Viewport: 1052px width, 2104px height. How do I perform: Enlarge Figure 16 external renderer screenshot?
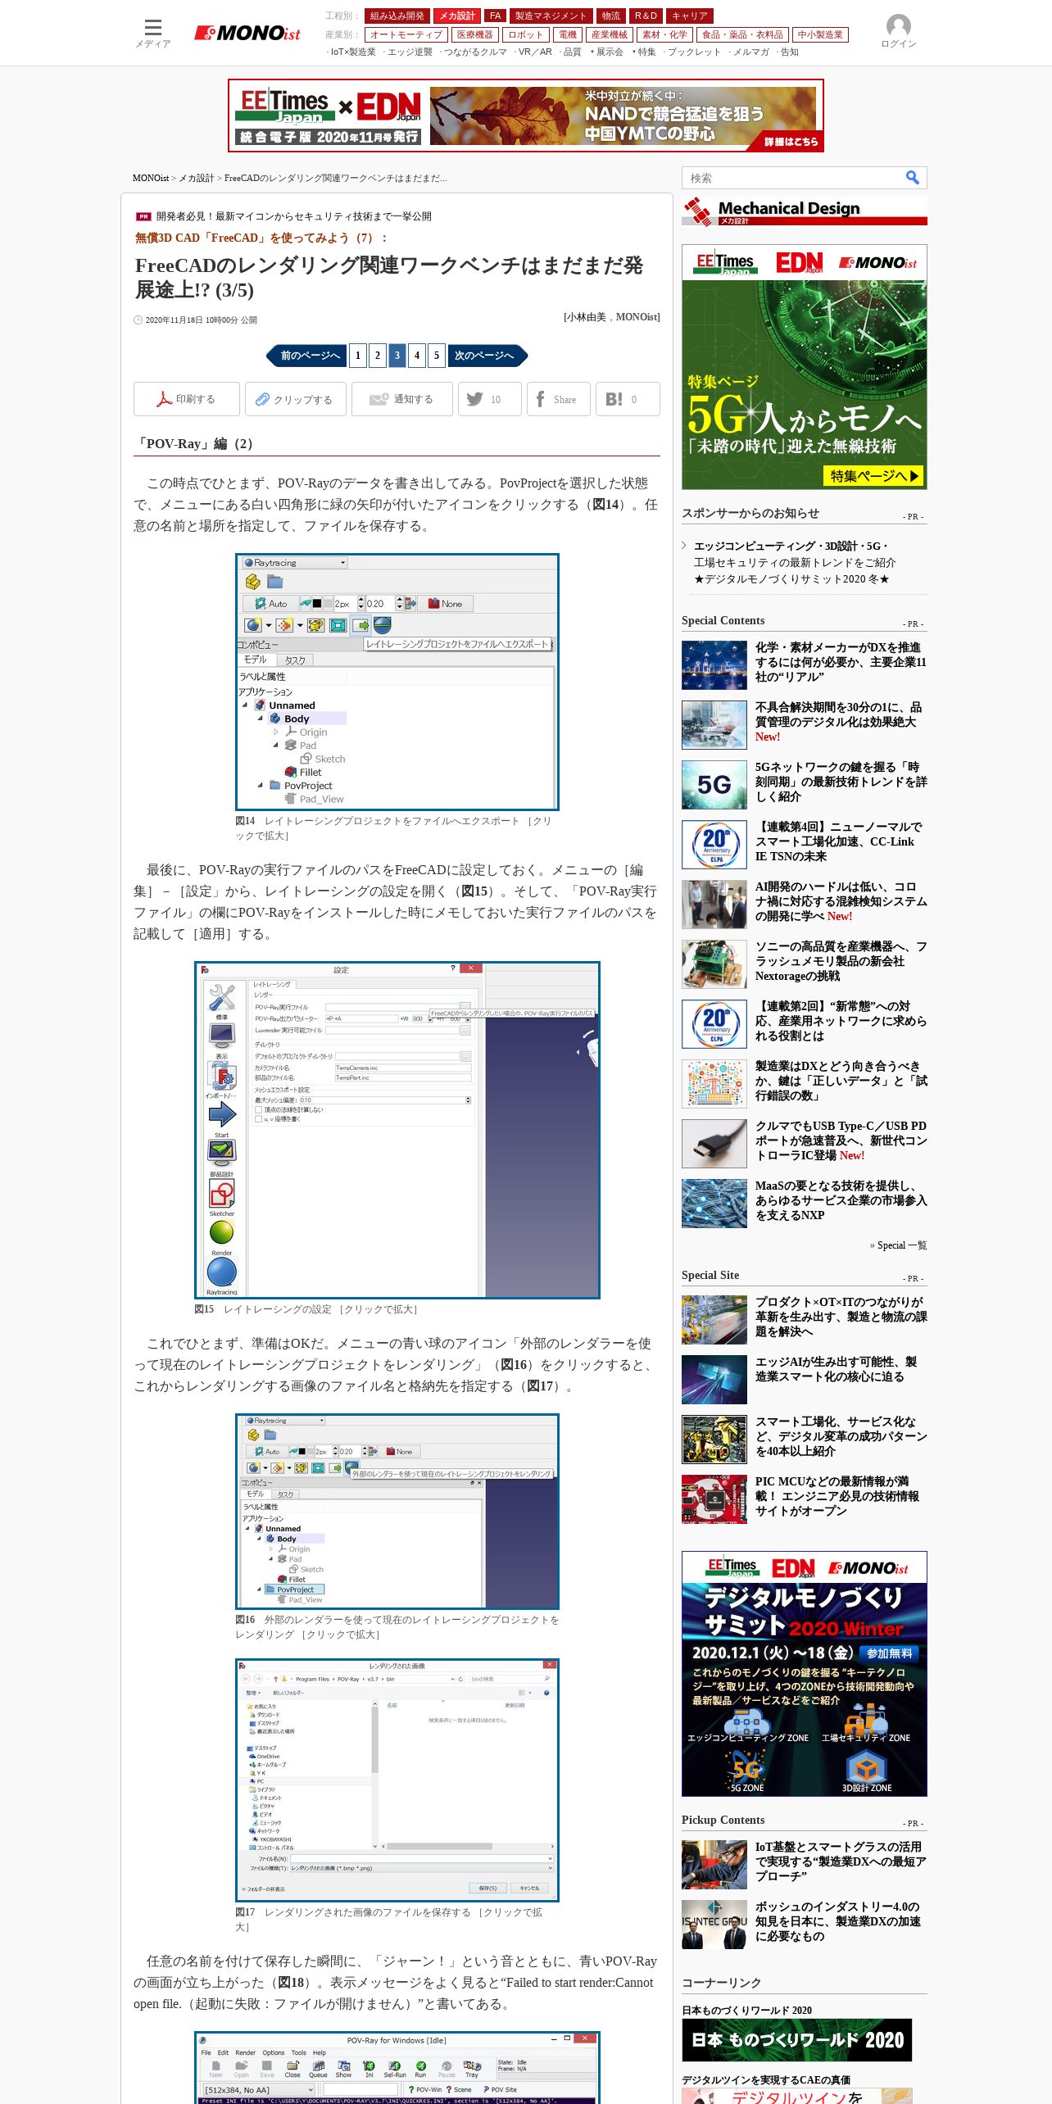click(397, 1512)
